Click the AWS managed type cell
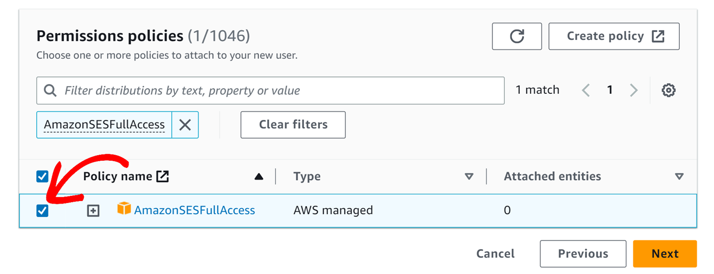The width and height of the screenshot is (714, 274). [x=333, y=210]
